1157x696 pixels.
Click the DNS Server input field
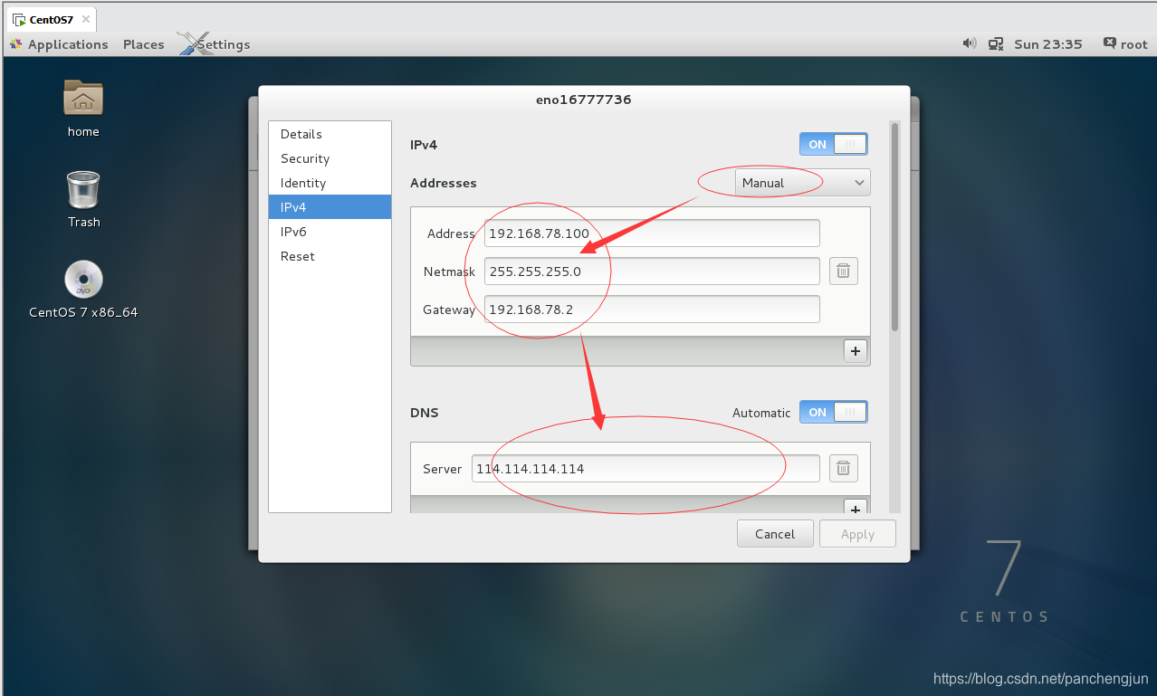(645, 468)
